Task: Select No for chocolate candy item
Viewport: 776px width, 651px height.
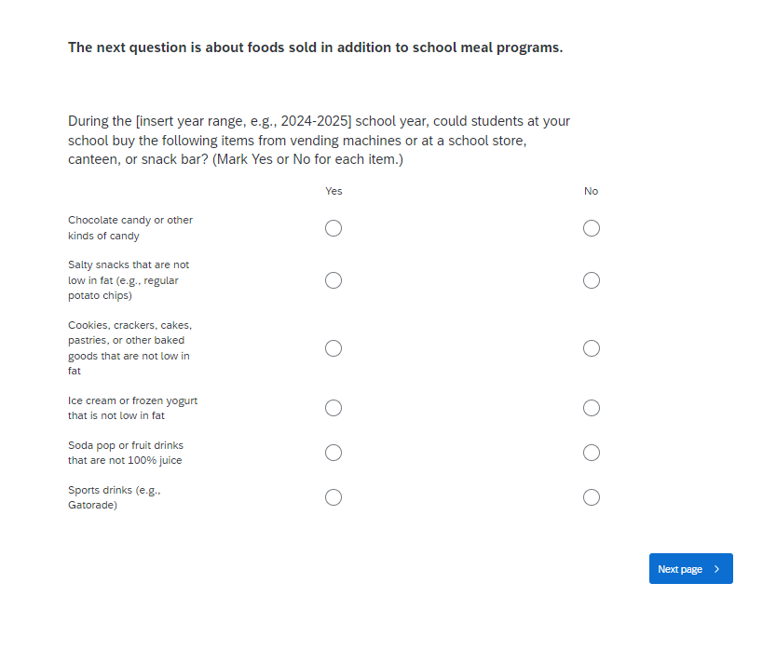Action: pyautogui.click(x=592, y=228)
